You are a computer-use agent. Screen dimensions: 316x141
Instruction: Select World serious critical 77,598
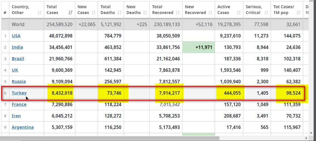(x=261, y=24)
